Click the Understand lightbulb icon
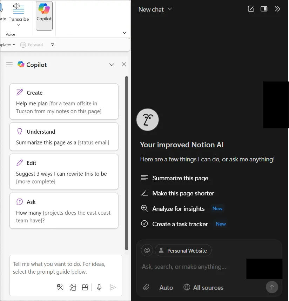The height and width of the screenshot is (301, 289). pyautogui.click(x=20, y=131)
